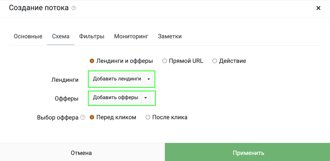Expand the Добавить лендинги dropdown arrow

[149, 79]
